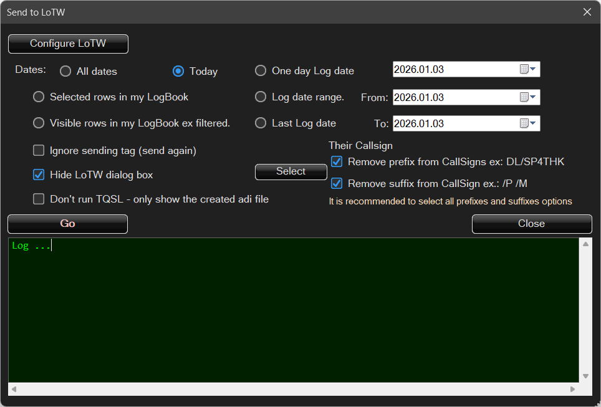601x407 pixels.
Task: Close the Send to LoTW window
Action: [x=587, y=12]
